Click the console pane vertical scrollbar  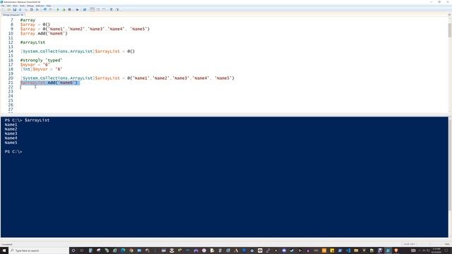click(450, 164)
